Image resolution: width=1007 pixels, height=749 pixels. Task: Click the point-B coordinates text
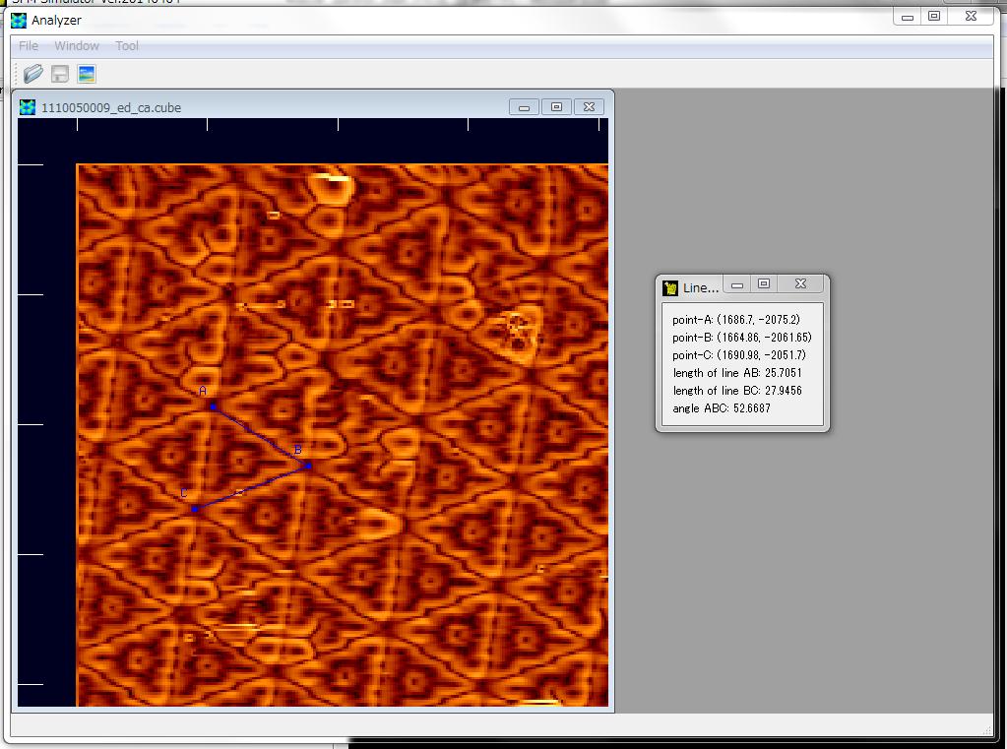point(742,338)
